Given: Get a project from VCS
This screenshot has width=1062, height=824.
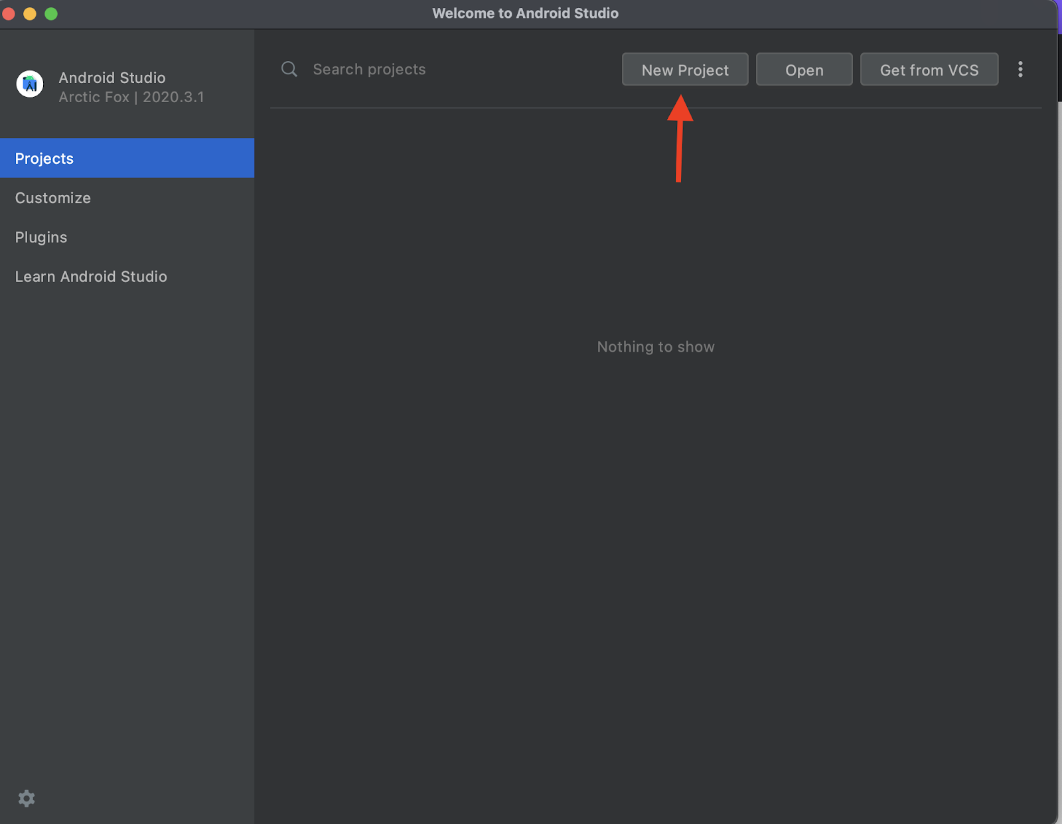Looking at the screenshot, I should click(929, 69).
